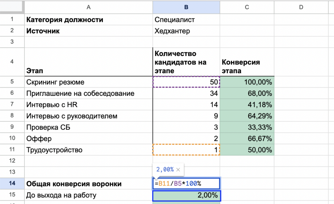Select cell B11 with value 1
The image size is (334, 204).
point(186,150)
